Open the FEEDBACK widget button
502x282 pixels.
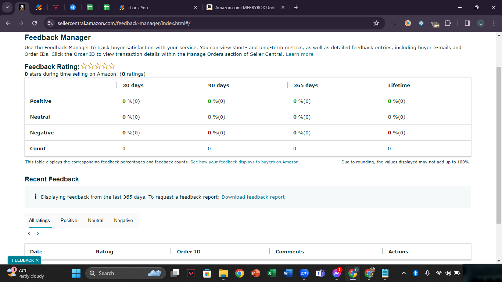click(x=23, y=260)
